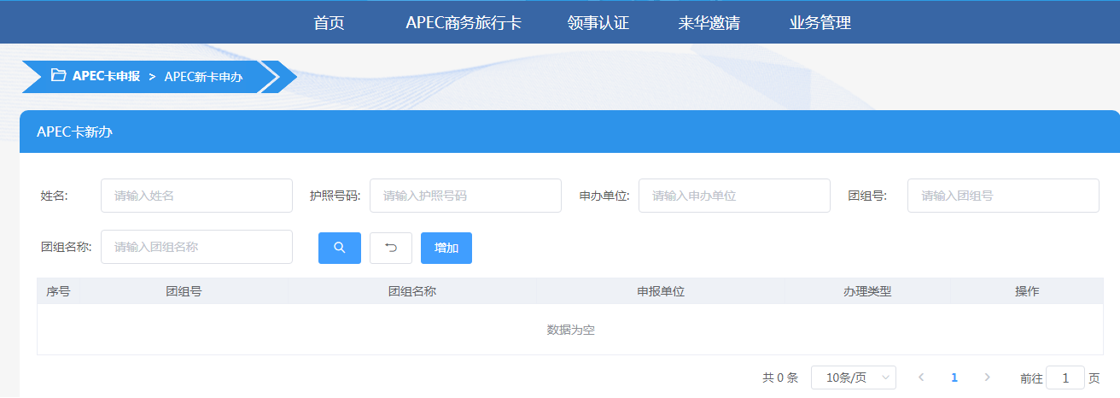Viewport: 1120px width, 398px height.
Task: Click 操作 column header
Action: click(x=1027, y=291)
